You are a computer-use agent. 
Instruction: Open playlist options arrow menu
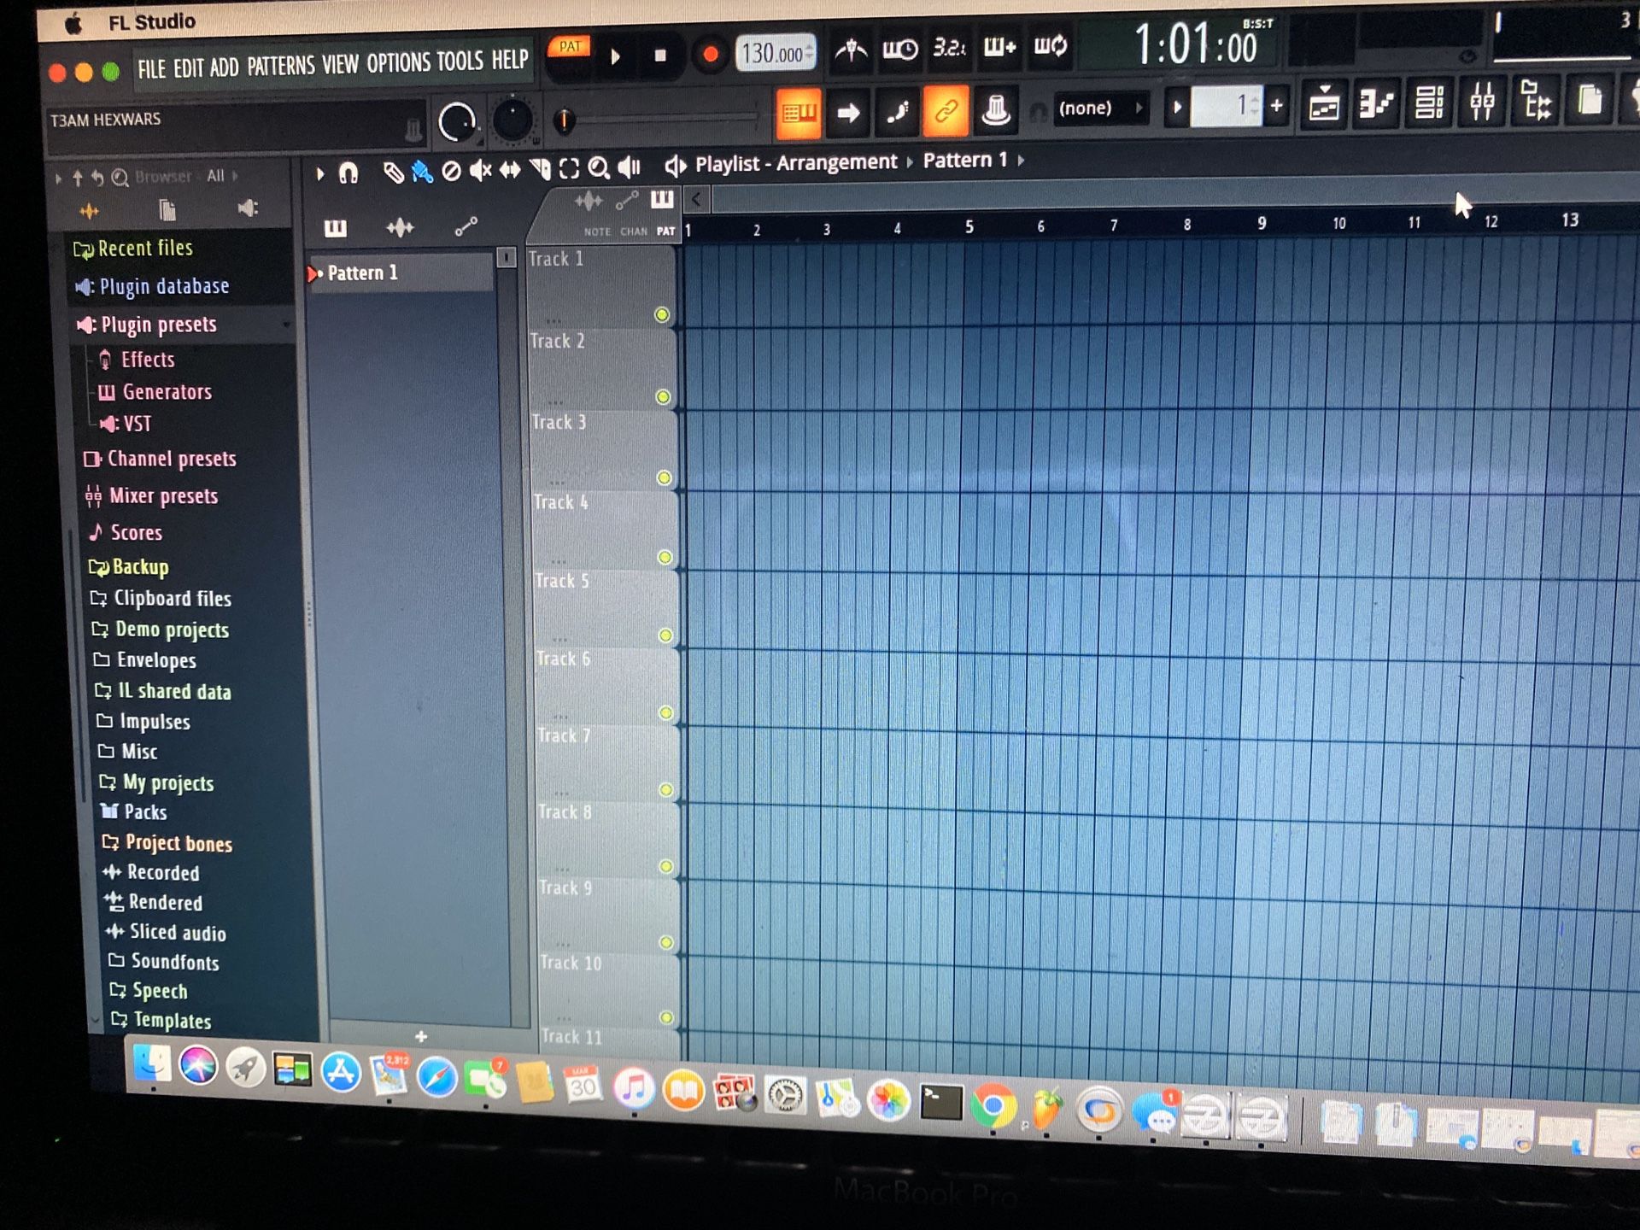pyautogui.click(x=320, y=174)
